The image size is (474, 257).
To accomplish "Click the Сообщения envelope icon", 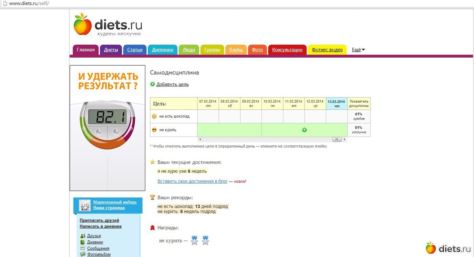I will tap(83, 248).
